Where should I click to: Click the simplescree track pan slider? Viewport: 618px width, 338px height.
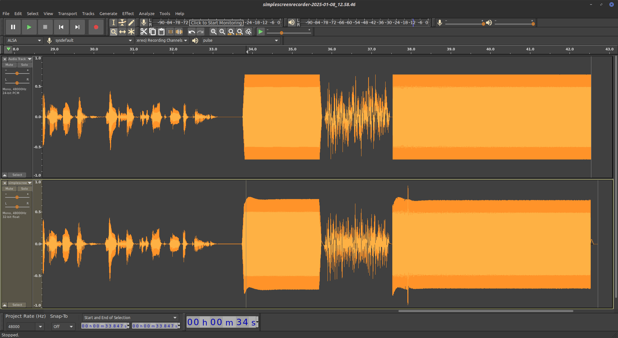coord(17,207)
